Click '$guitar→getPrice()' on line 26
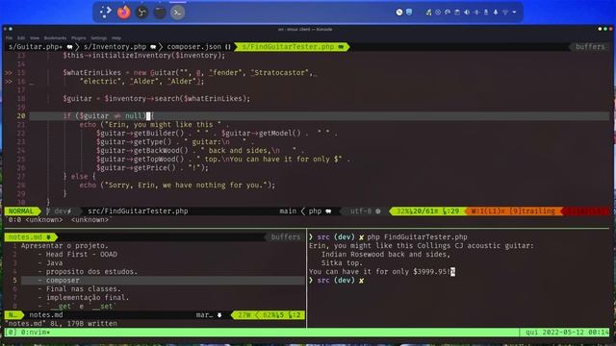Image resolution: width=616 pixels, height=346 pixels. point(136,168)
